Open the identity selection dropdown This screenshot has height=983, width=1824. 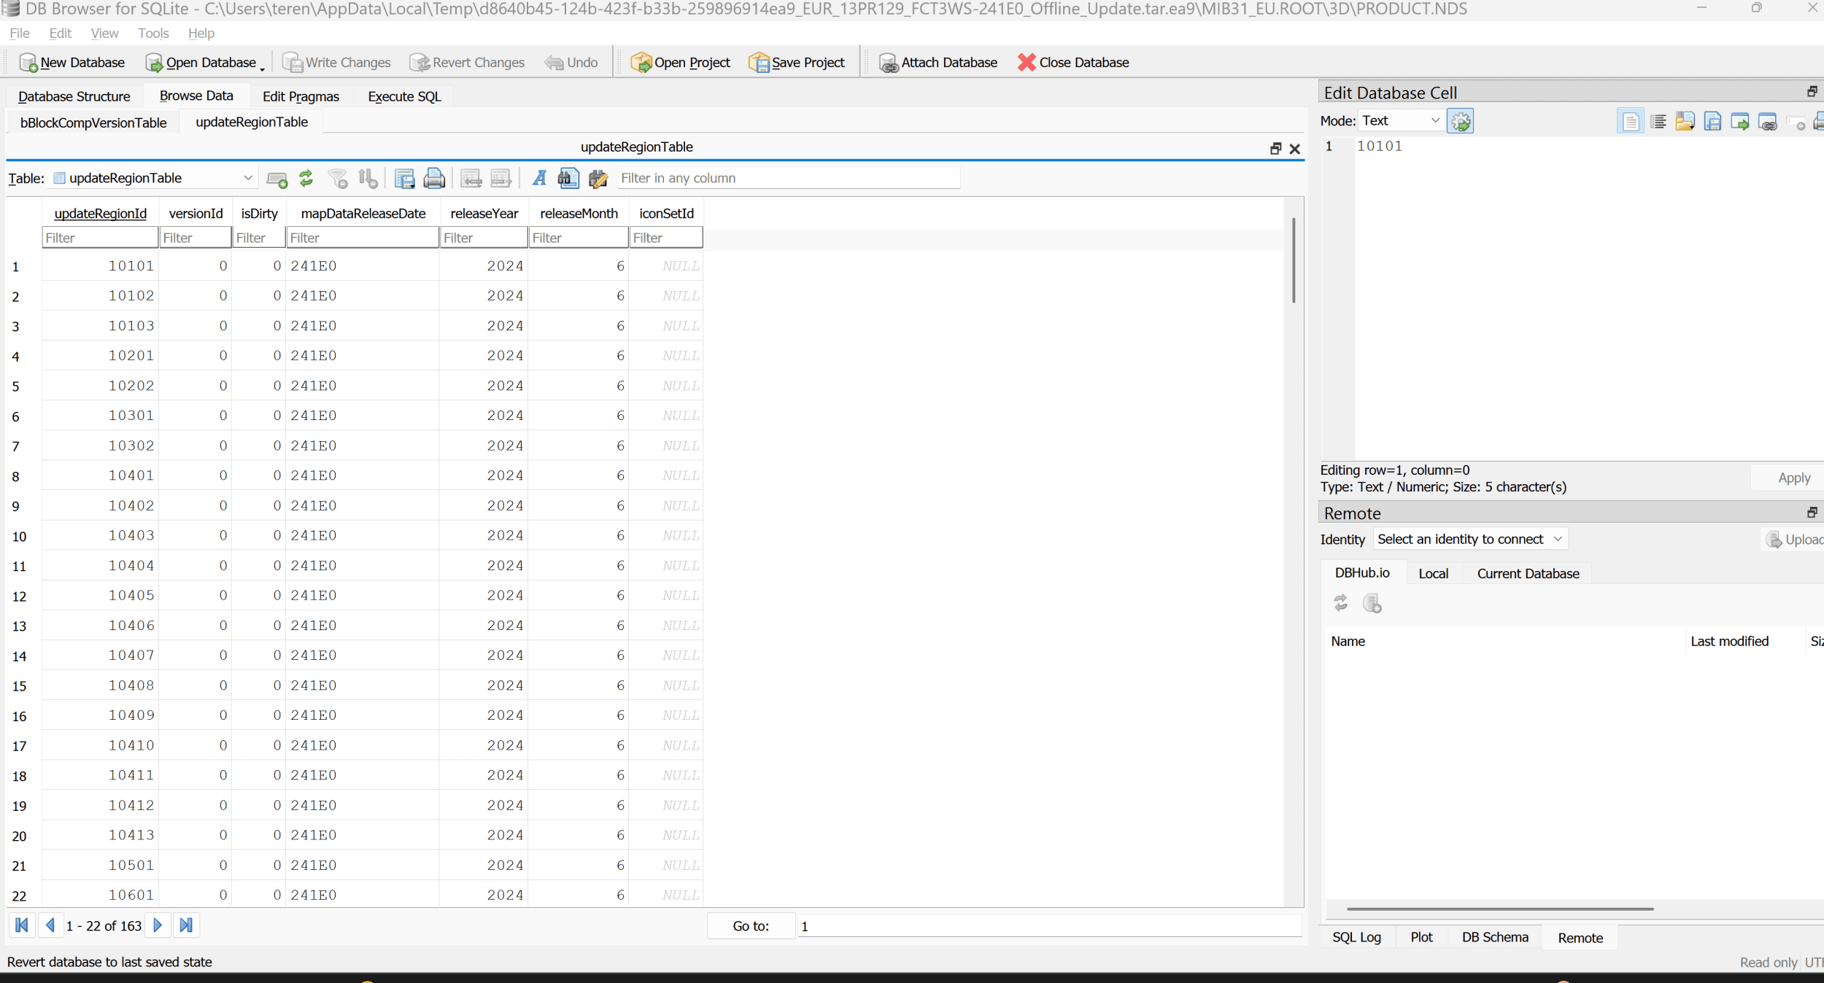tap(1469, 540)
